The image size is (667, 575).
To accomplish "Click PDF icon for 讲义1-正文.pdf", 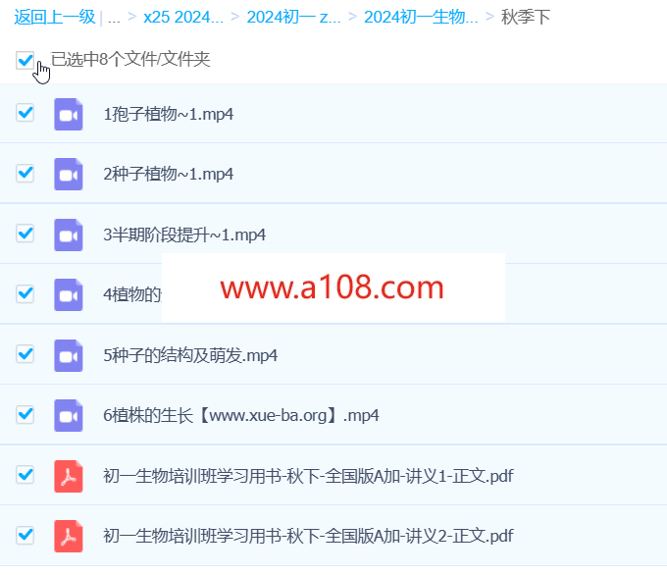I will click(x=69, y=476).
